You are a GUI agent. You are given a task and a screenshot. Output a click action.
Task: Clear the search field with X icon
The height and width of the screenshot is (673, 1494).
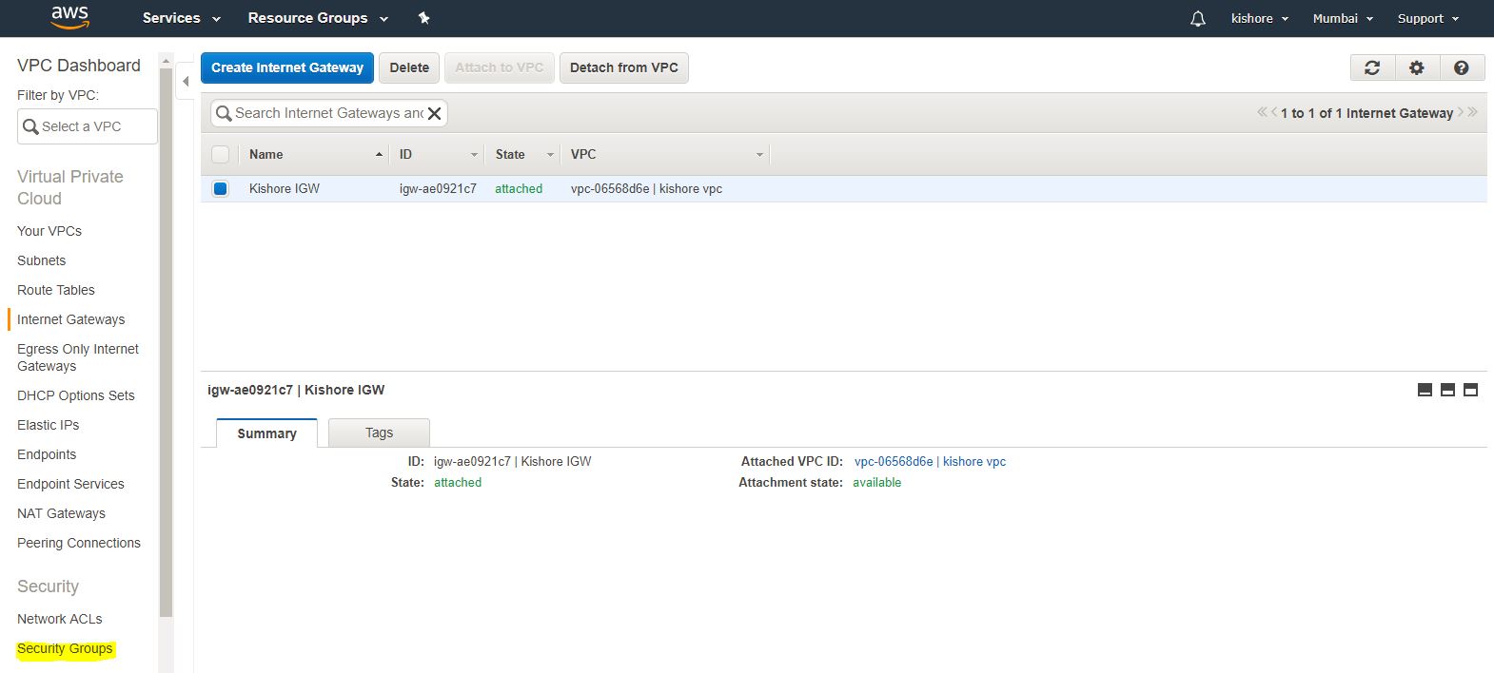pos(434,113)
